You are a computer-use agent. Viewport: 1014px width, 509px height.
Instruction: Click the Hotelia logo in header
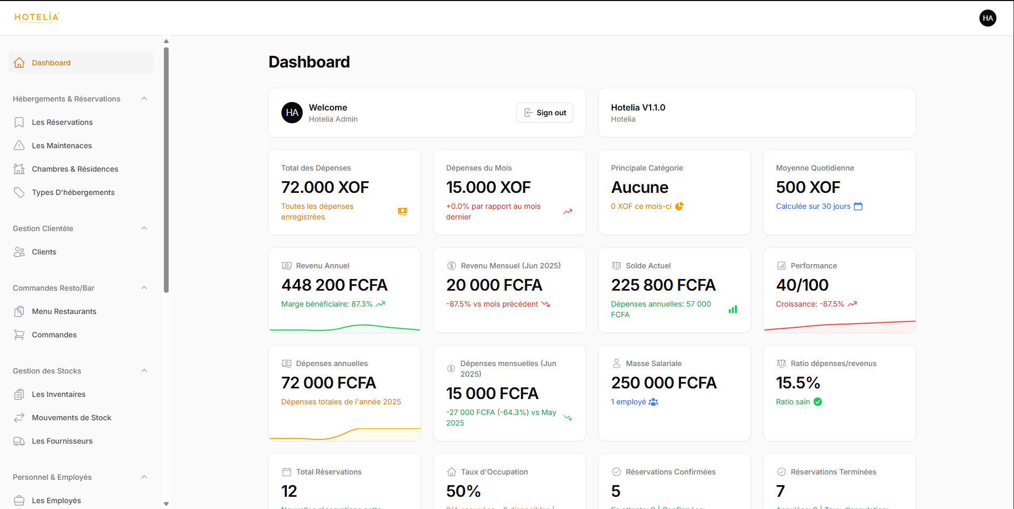(x=37, y=18)
